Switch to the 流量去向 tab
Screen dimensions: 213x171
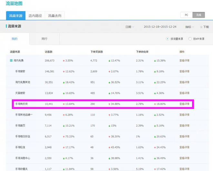55,16
